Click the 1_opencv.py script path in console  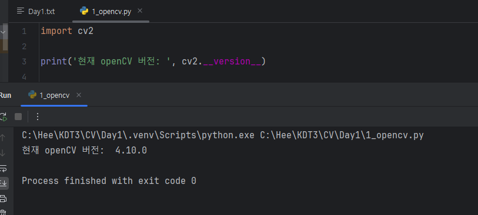tap(342, 135)
